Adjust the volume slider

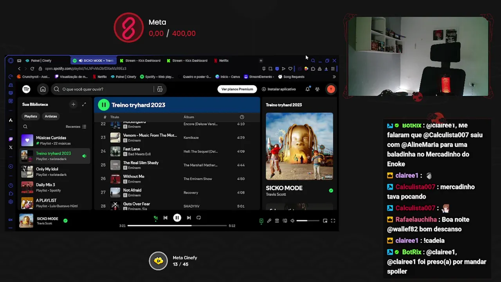click(x=308, y=221)
